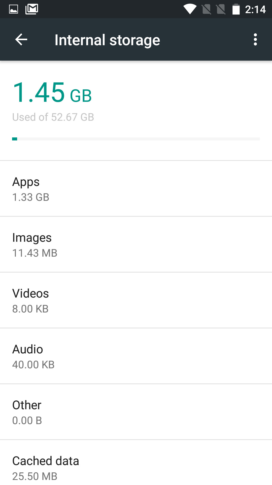The image size is (272, 485).
Task: Open the Other storage entry
Action: (x=136, y=412)
